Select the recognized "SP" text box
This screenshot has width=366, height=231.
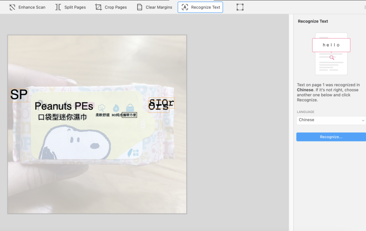coord(19,95)
